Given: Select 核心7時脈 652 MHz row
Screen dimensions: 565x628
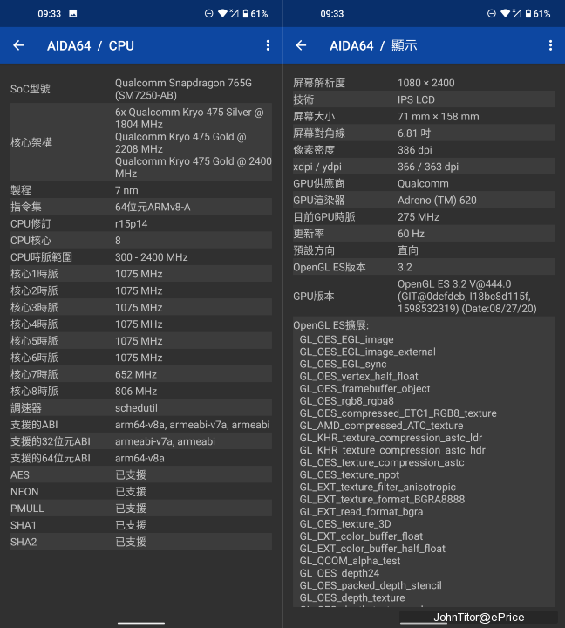Looking at the screenshot, I should (x=141, y=374).
